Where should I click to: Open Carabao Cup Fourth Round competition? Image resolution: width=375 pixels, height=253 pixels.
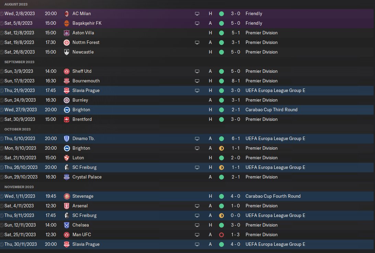[273, 196]
